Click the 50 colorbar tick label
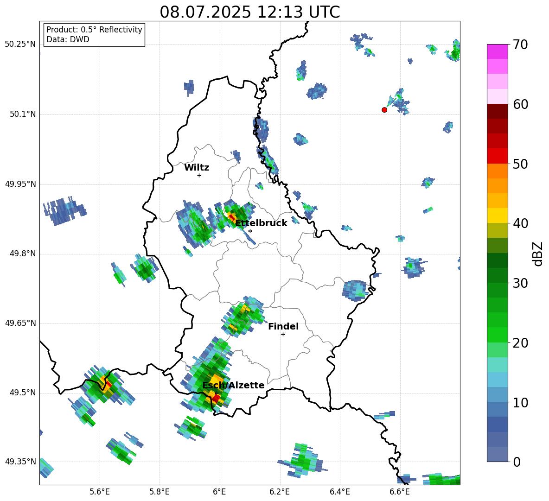549x501 pixels. pos(520,164)
